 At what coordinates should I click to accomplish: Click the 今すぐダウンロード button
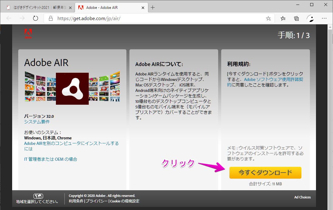[x=265, y=173]
